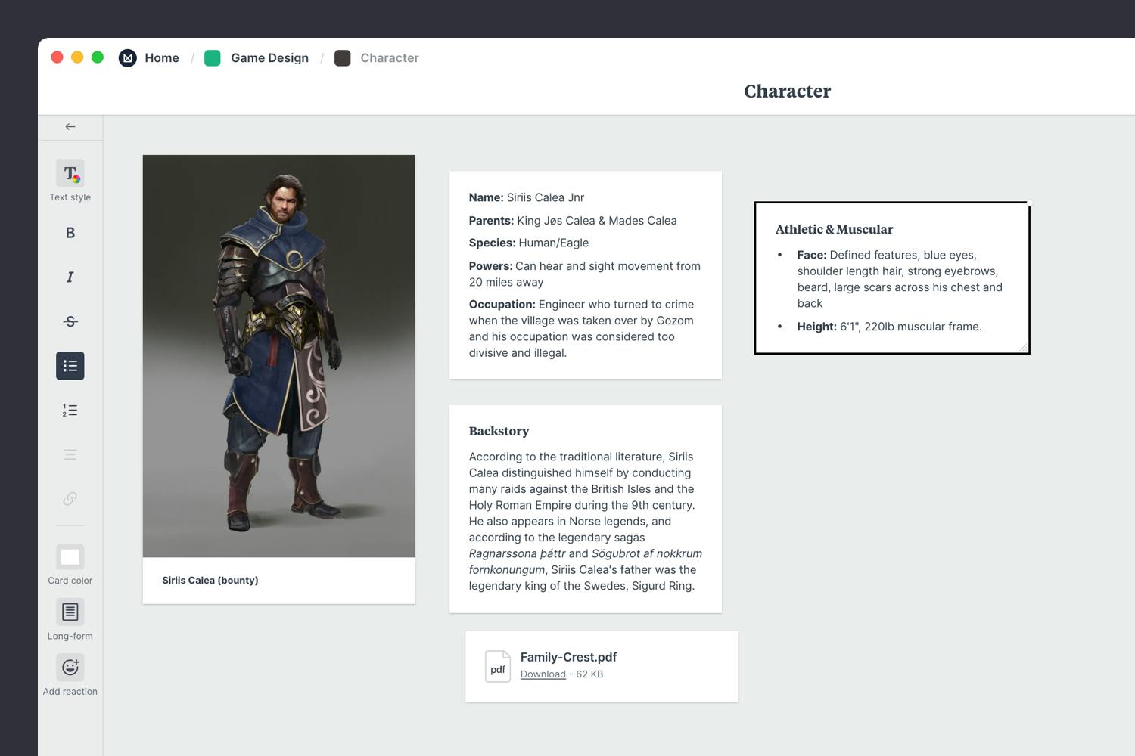This screenshot has height=756, width=1135.
Task: Switch to numbered list formatting
Action: pos(70,411)
